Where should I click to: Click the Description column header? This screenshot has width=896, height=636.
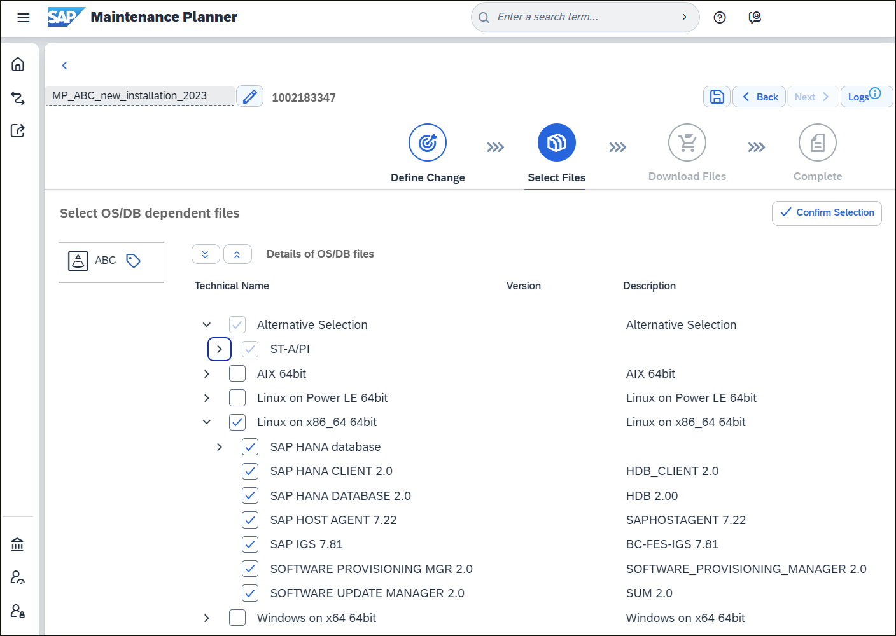(649, 286)
